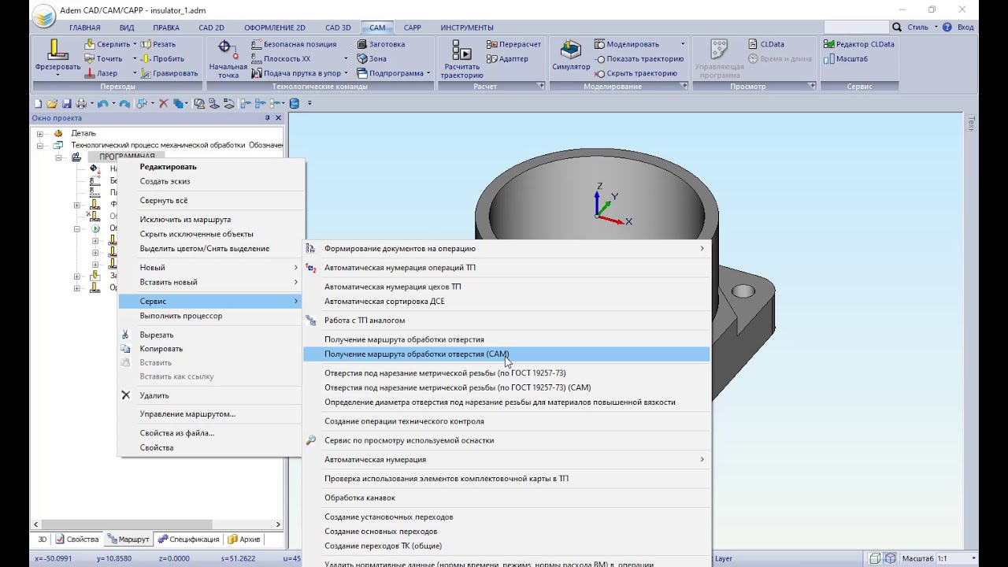Viewport: 1008px width, 567px height.
Task: Choose Управление маршрутом... entry
Action: pos(210,414)
